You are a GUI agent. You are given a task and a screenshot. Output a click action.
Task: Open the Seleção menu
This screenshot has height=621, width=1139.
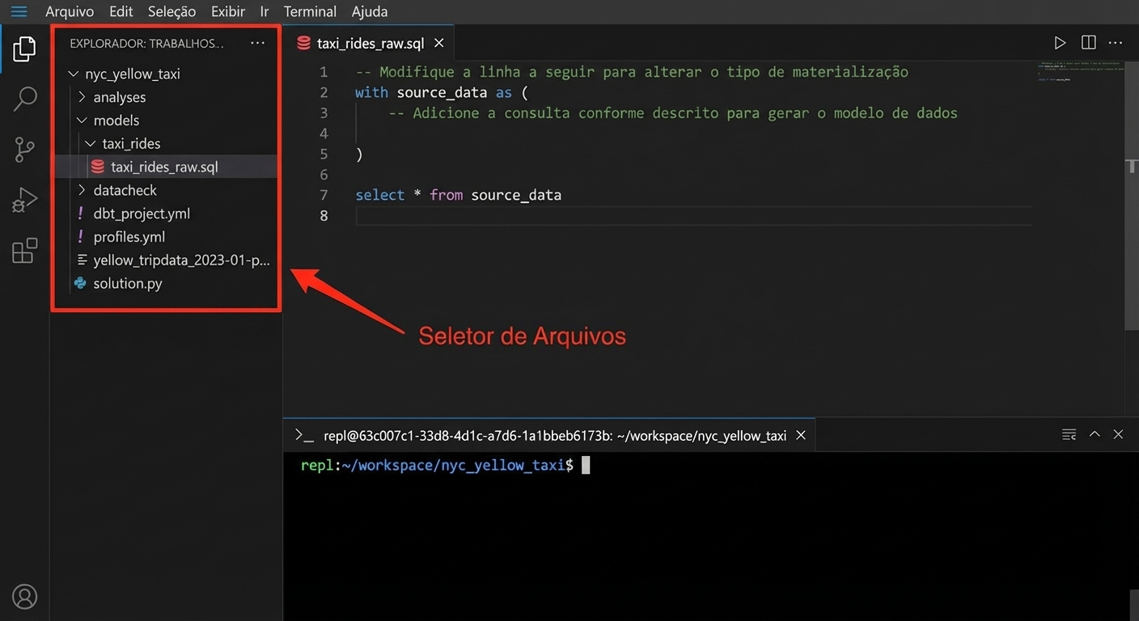pyautogui.click(x=172, y=12)
